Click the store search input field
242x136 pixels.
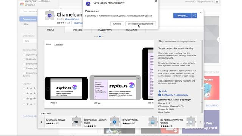[x=29, y=11]
